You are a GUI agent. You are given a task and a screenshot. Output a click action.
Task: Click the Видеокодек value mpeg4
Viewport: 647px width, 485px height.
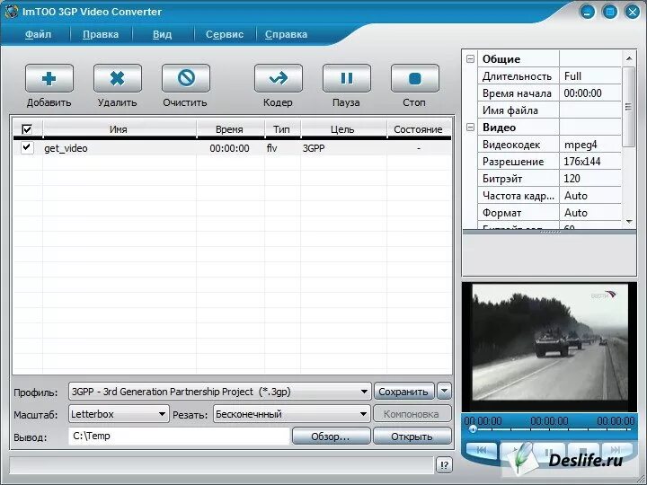[590, 145]
